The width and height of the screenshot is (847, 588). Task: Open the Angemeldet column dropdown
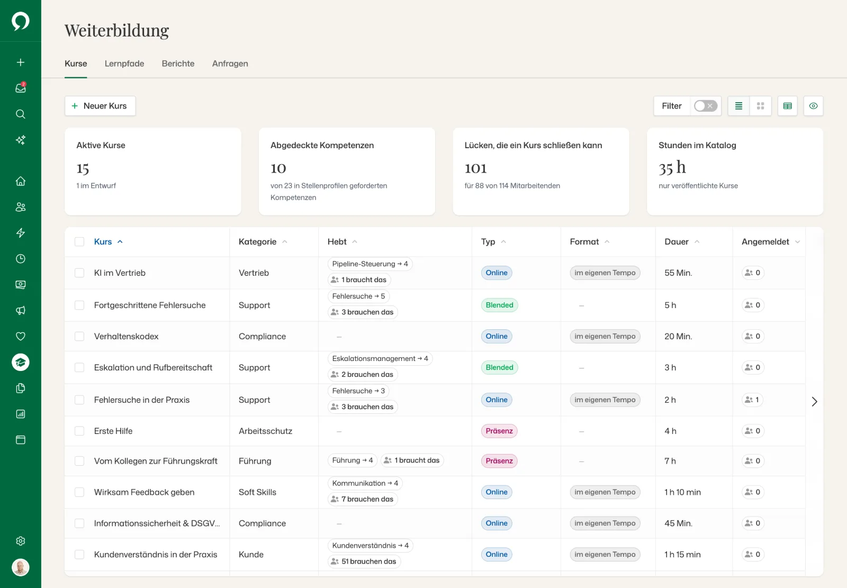tap(797, 242)
